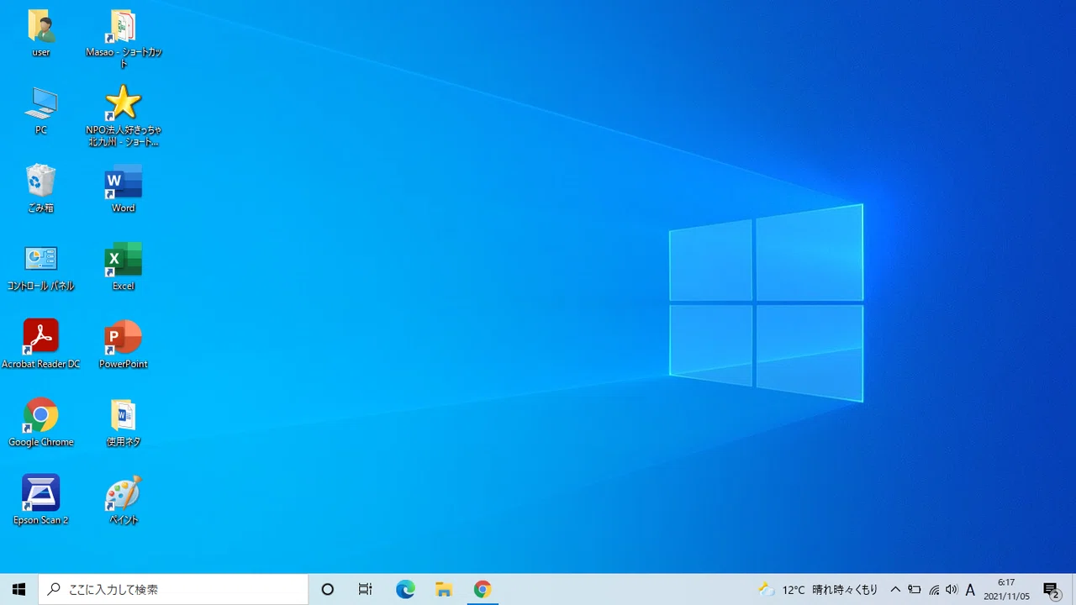Toggle the IME input mode A indicator
Image resolution: width=1076 pixels, height=605 pixels.
[x=970, y=590]
